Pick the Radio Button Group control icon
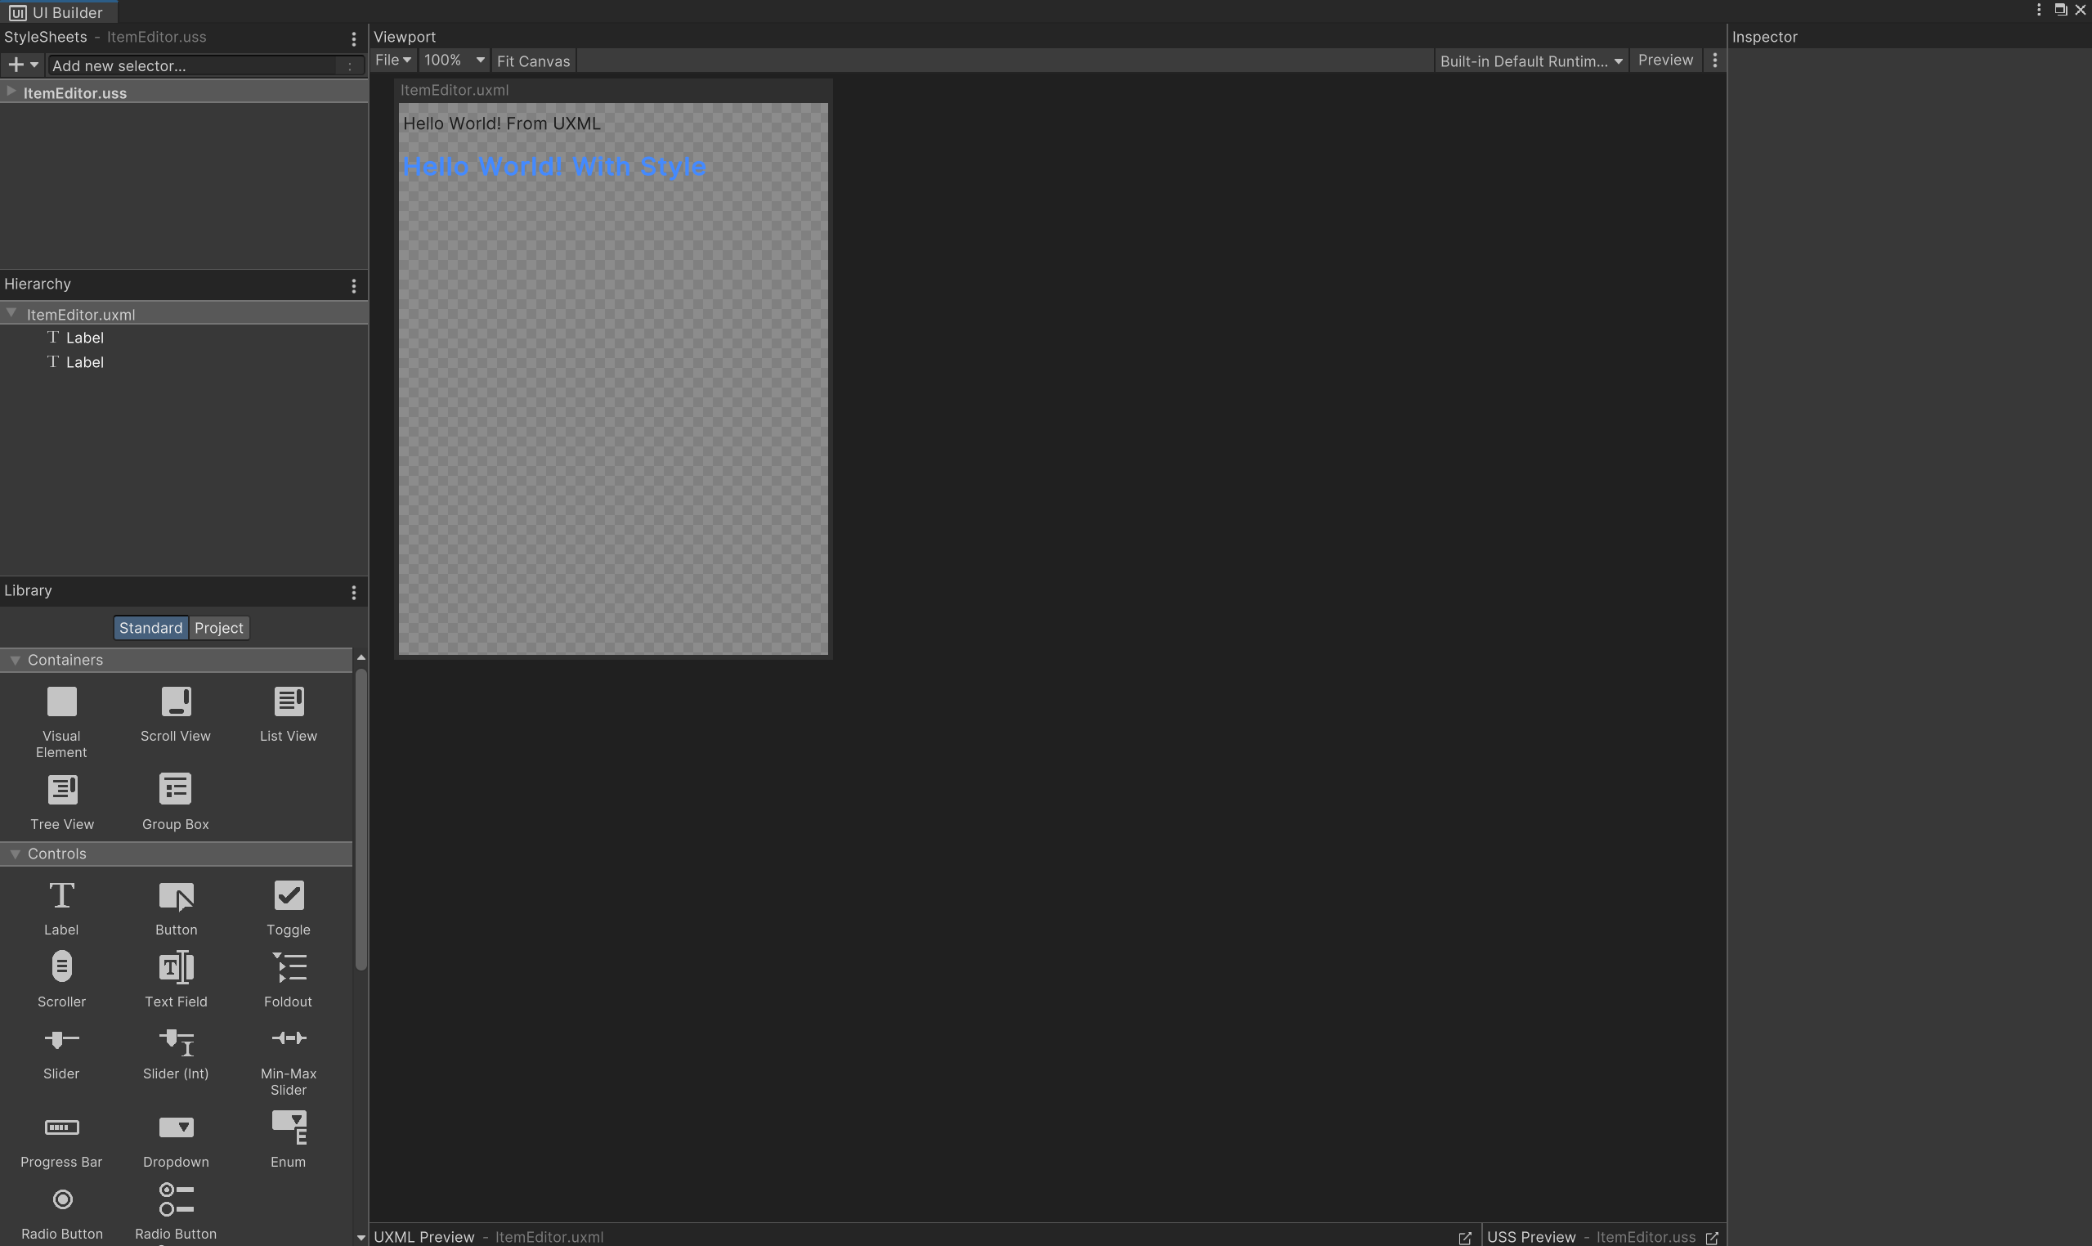2092x1246 pixels. pyautogui.click(x=177, y=1200)
